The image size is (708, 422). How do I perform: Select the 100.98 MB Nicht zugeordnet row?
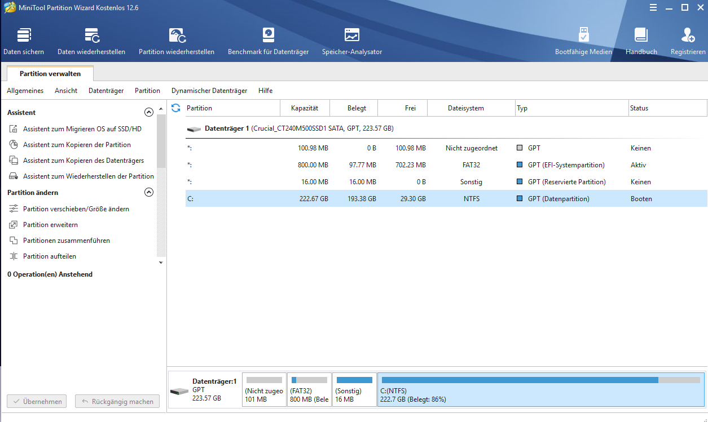pos(446,148)
